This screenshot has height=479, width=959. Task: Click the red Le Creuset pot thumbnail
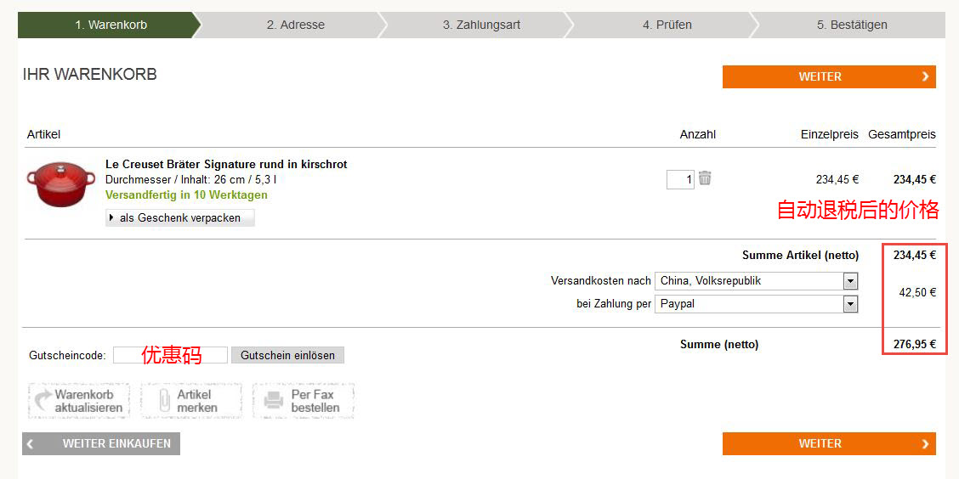pos(61,184)
